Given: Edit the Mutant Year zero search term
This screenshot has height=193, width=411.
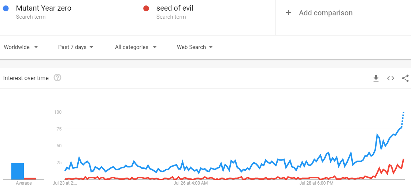Looking at the screenshot, I should pyautogui.click(x=44, y=8).
